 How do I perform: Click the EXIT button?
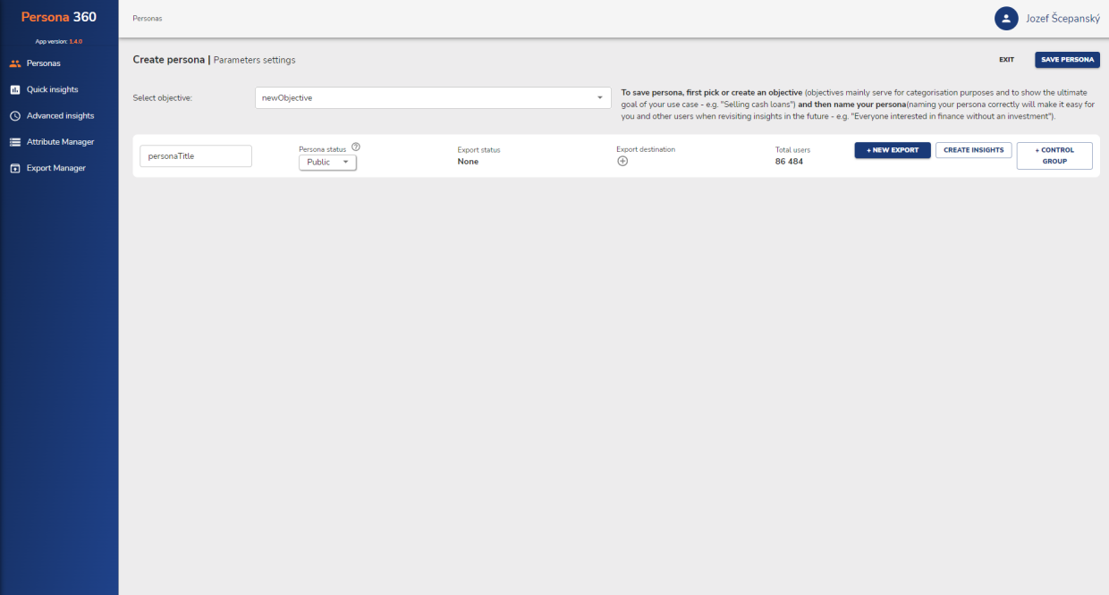click(x=1006, y=60)
